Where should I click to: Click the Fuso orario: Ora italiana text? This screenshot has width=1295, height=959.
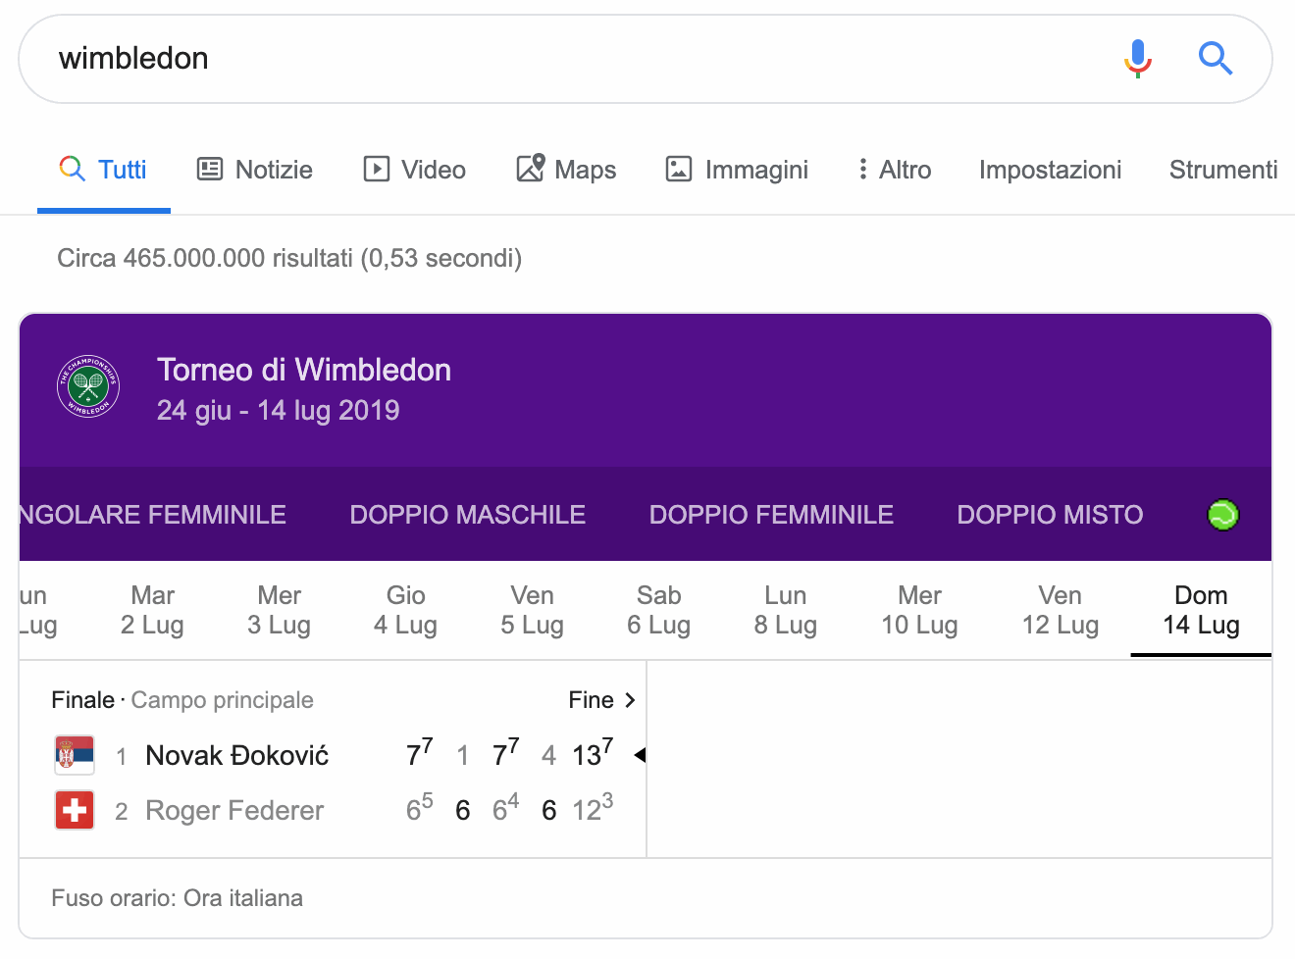click(x=177, y=898)
